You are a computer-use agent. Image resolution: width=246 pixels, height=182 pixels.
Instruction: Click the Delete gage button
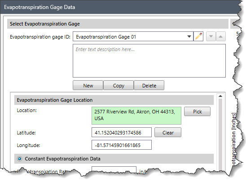(149, 85)
